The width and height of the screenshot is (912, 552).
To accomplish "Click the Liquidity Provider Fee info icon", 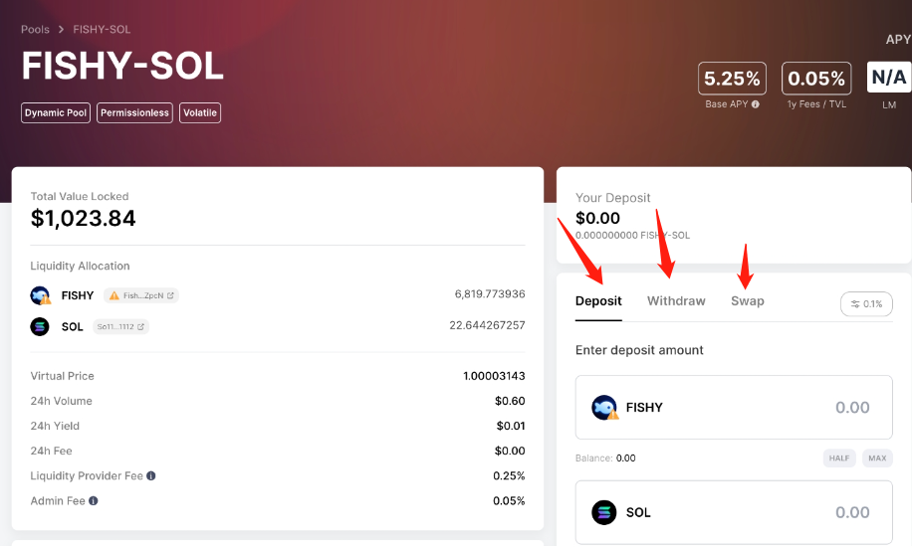I will pyautogui.click(x=151, y=476).
